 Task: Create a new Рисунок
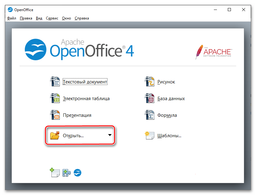click(166, 82)
